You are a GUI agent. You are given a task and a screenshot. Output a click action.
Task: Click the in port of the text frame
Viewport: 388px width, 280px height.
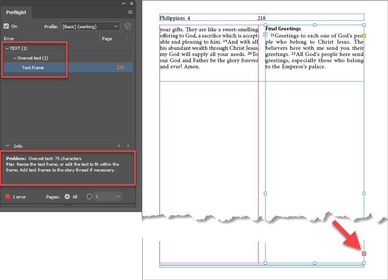pos(265,34)
